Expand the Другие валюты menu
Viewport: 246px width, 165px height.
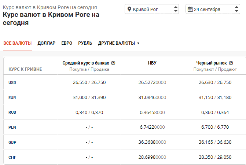[x=119, y=43]
